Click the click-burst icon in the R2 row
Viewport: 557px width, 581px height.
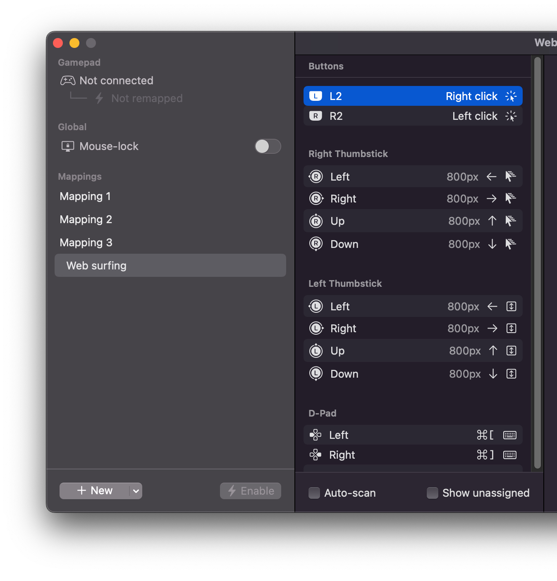511,116
